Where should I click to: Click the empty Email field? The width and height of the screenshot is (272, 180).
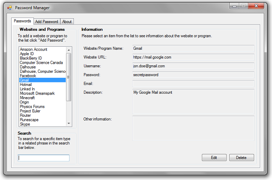194,84
